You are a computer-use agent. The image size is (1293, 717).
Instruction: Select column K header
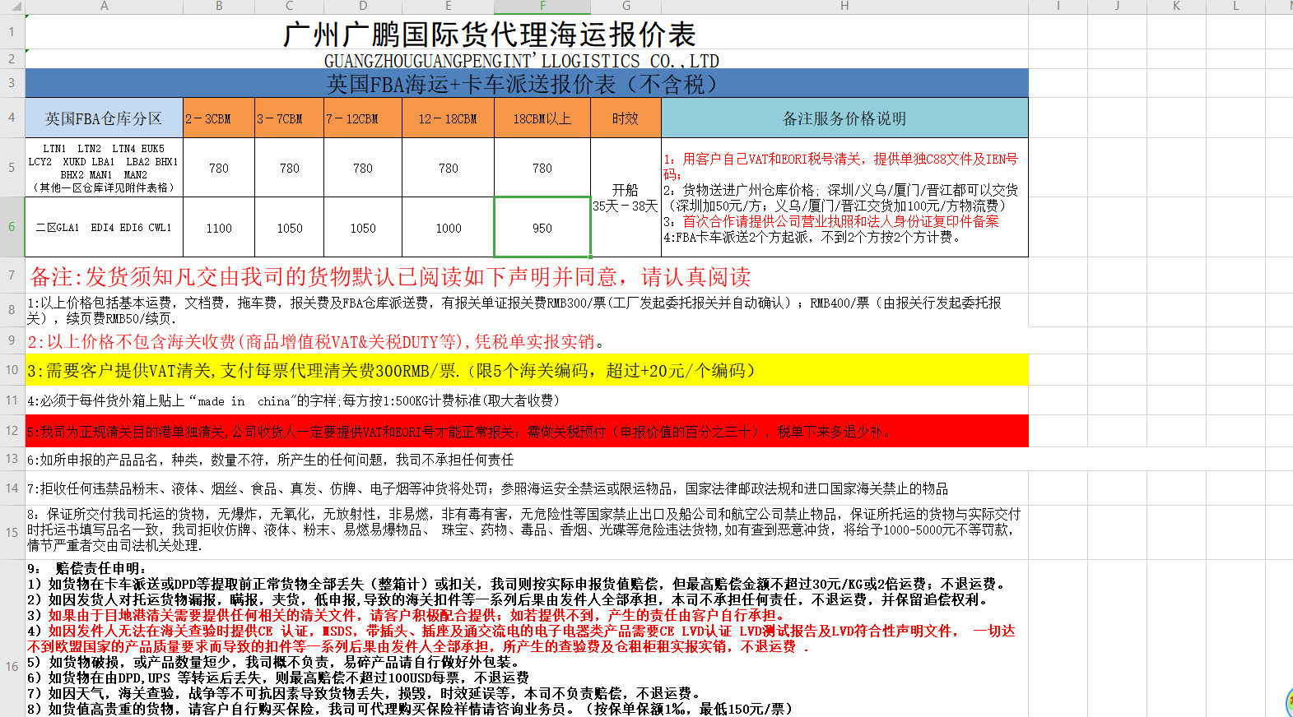coord(1176,6)
